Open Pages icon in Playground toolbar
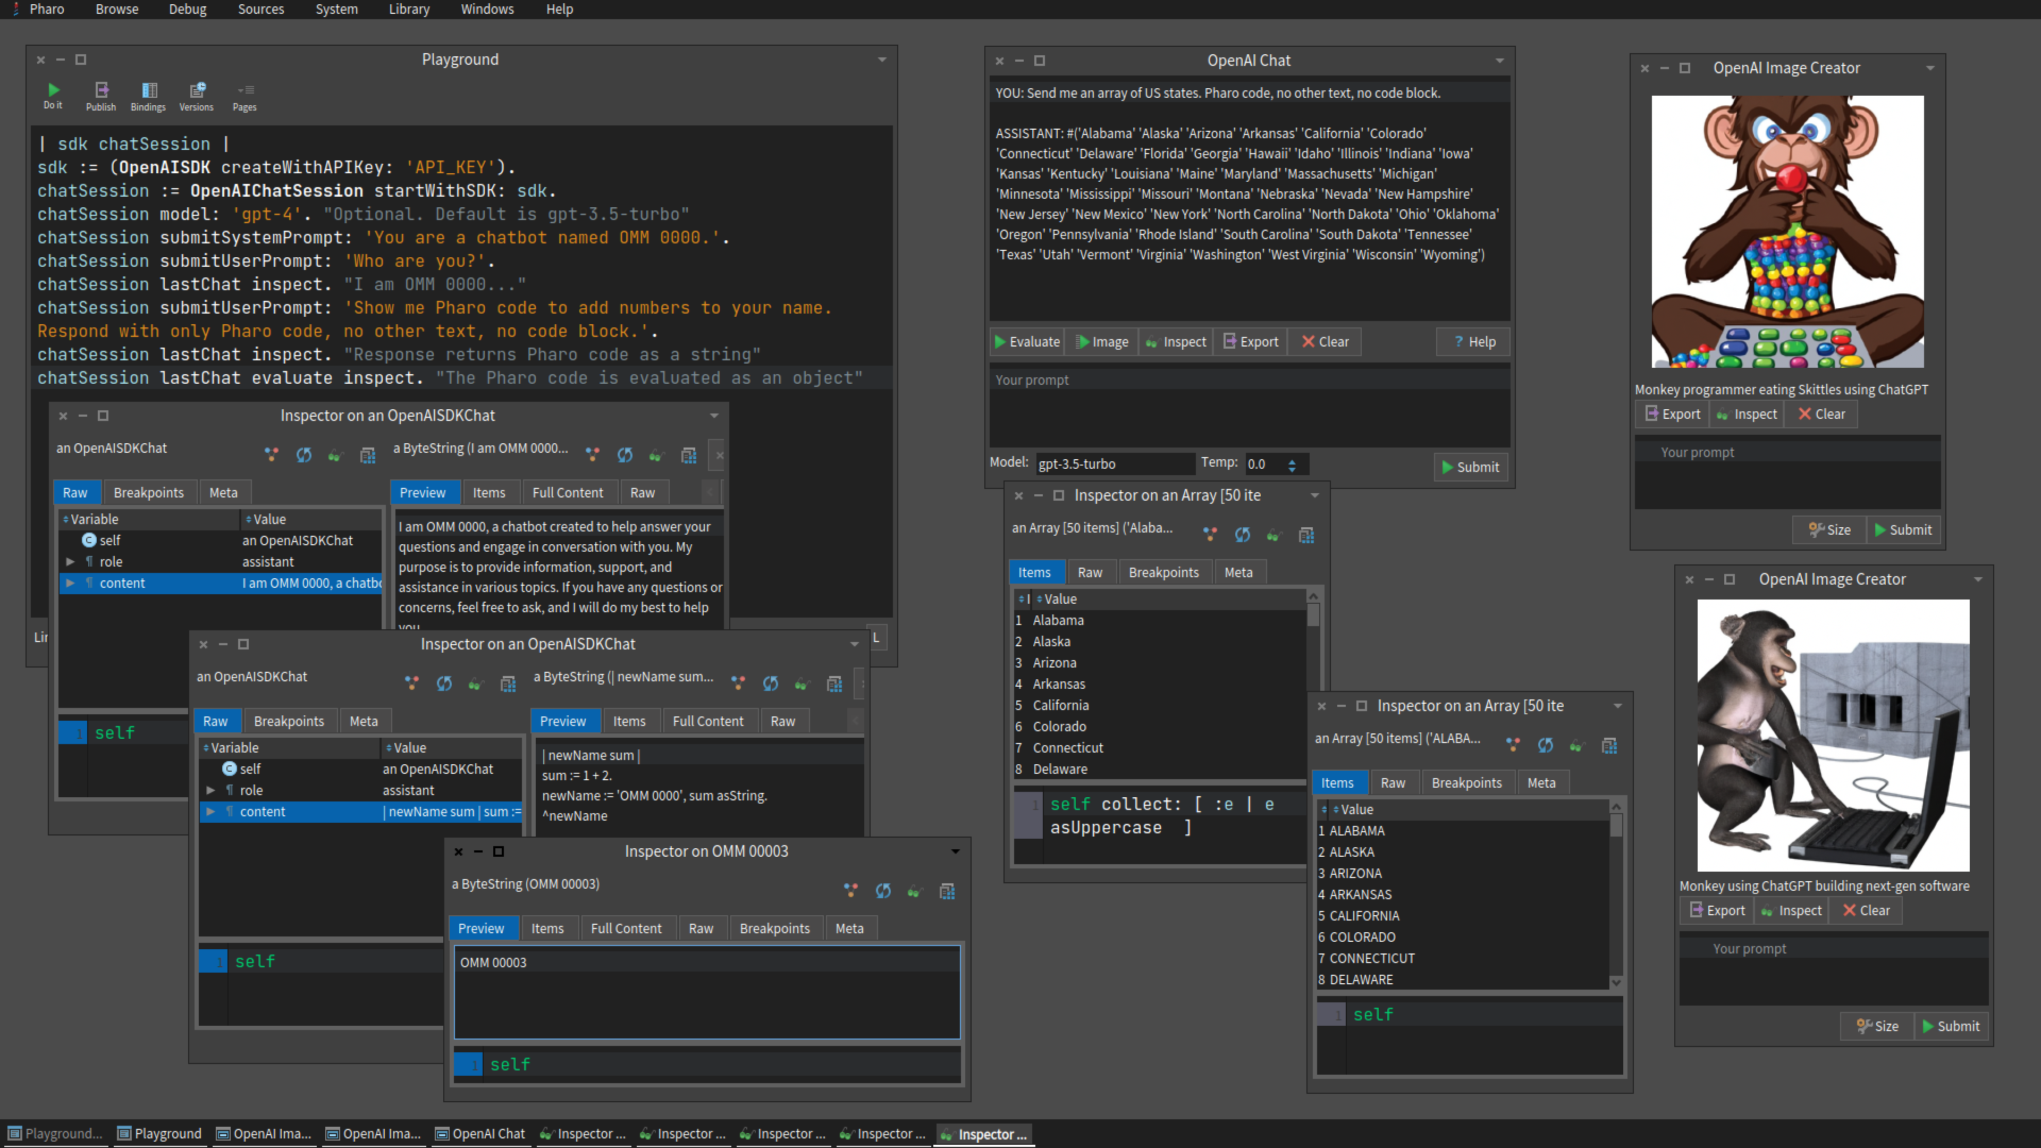Screen dimensions: 2041x1148 [245, 90]
